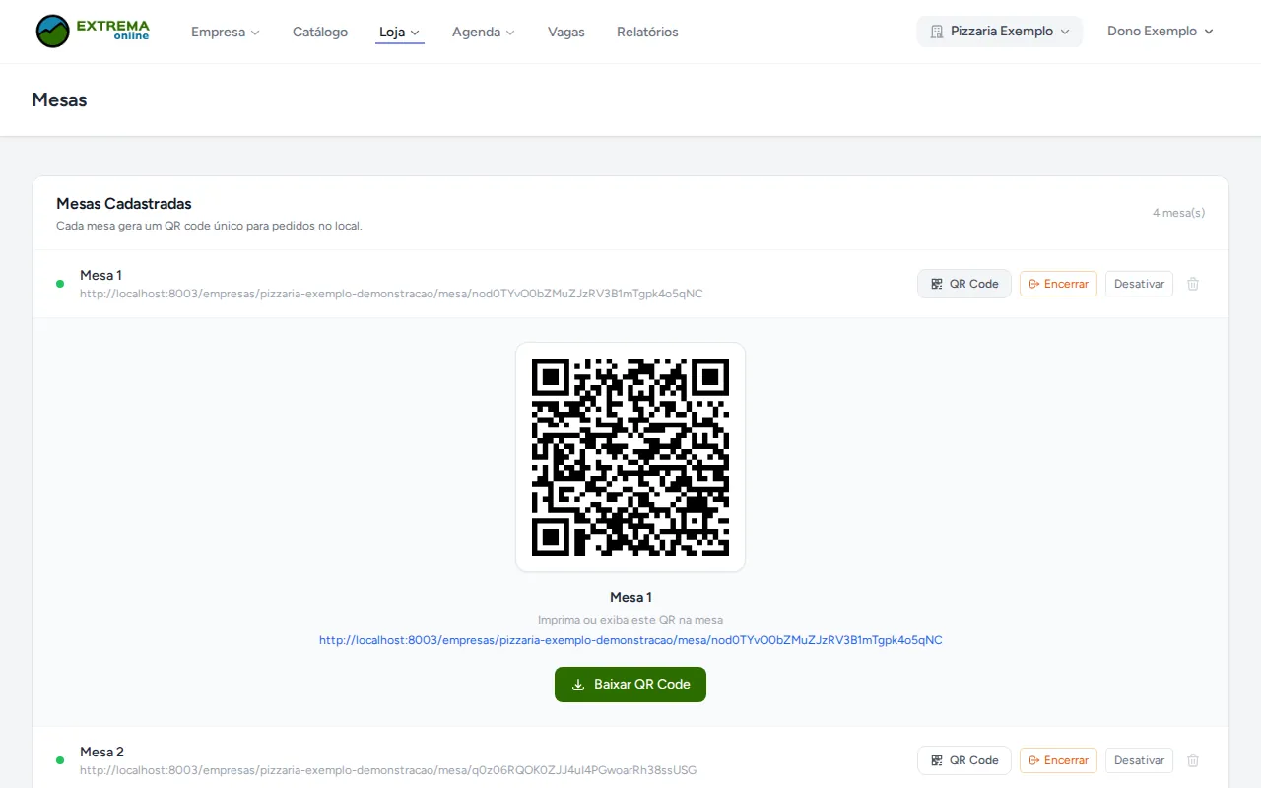Screen dimensions: 1261x788
Task: Click 'Imprima ou exiba este QR na mesa'
Action: click(630, 620)
